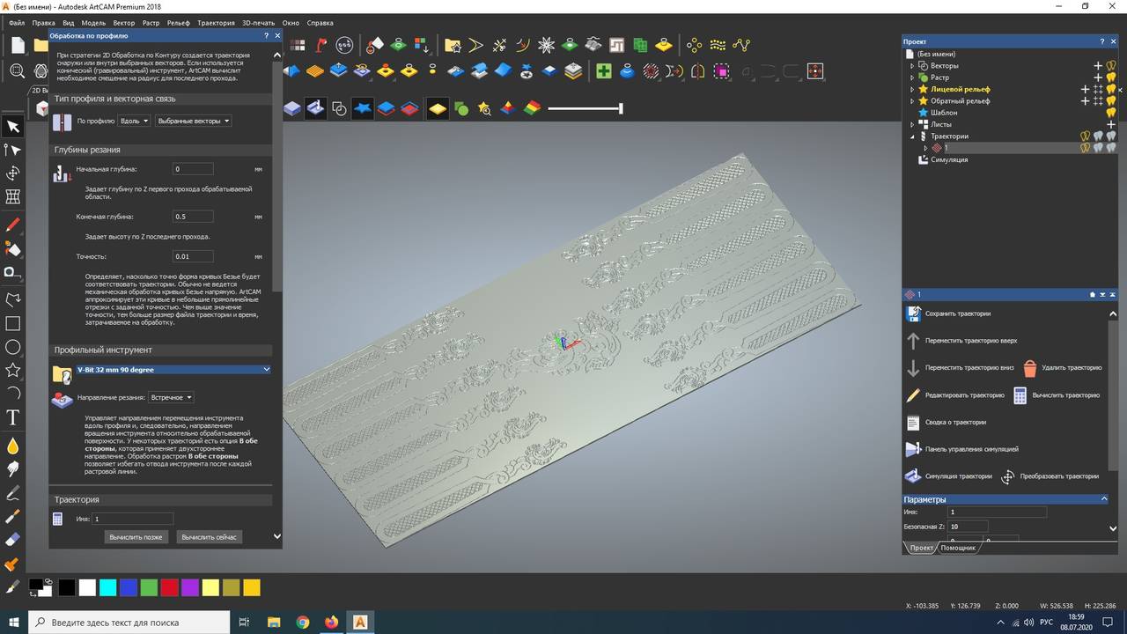The image size is (1127, 634).
Task: Click the white snowflake star icon in toolbar
Action: click(x=546, y=45)
